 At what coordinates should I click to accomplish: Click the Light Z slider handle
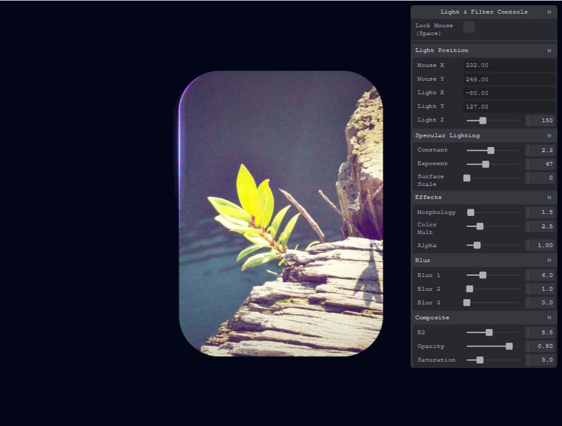pos(483,120)
